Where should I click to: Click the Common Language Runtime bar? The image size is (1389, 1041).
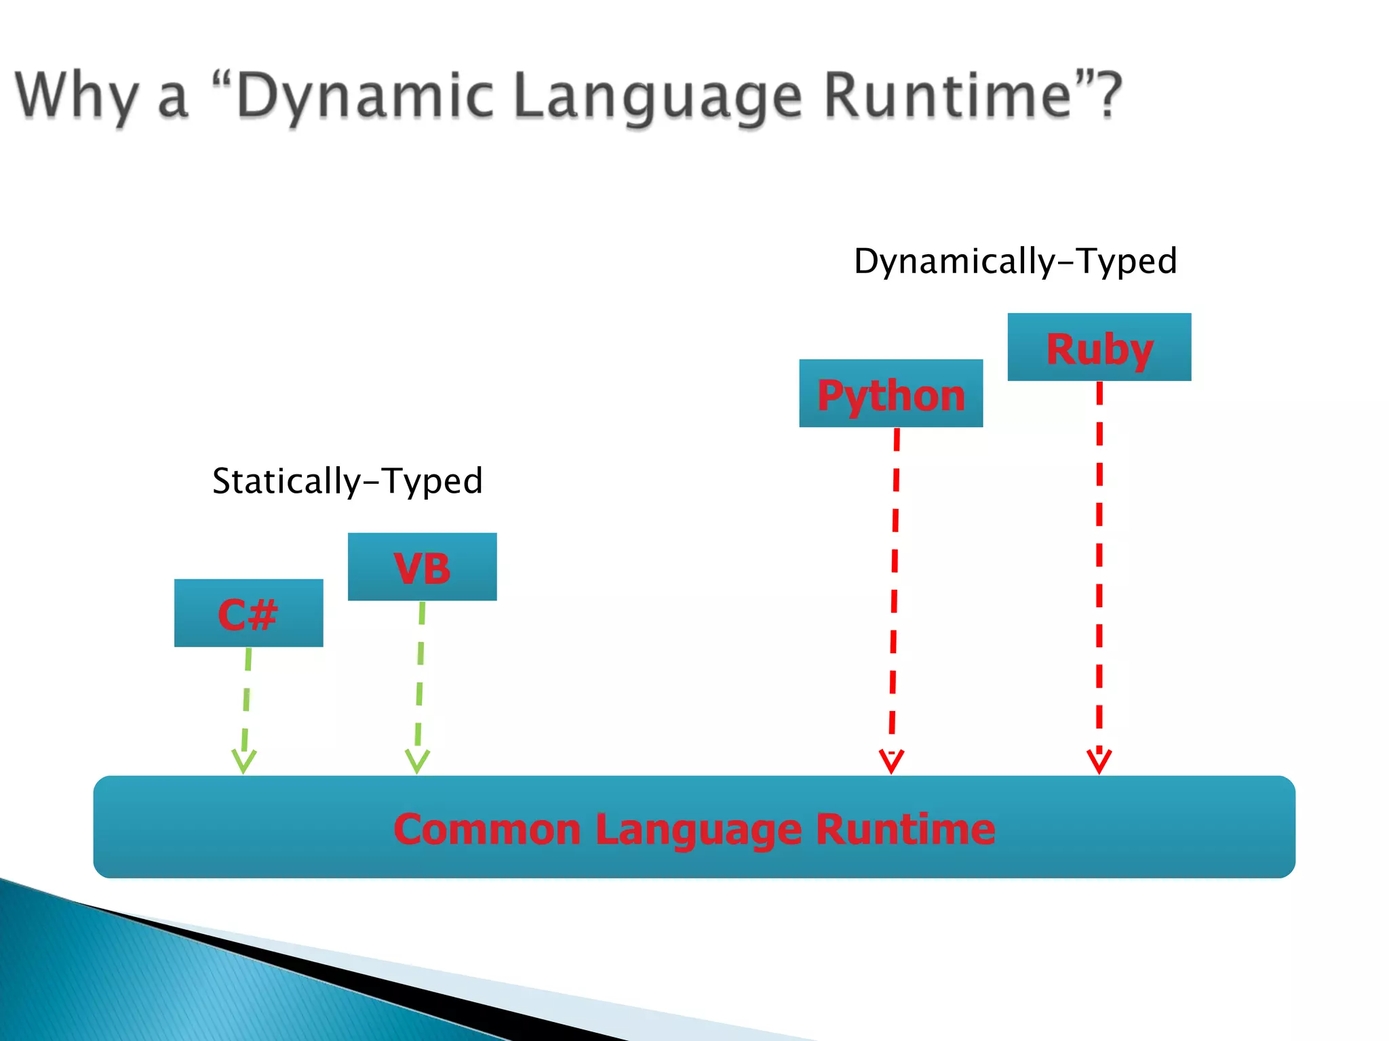(694, 828)
